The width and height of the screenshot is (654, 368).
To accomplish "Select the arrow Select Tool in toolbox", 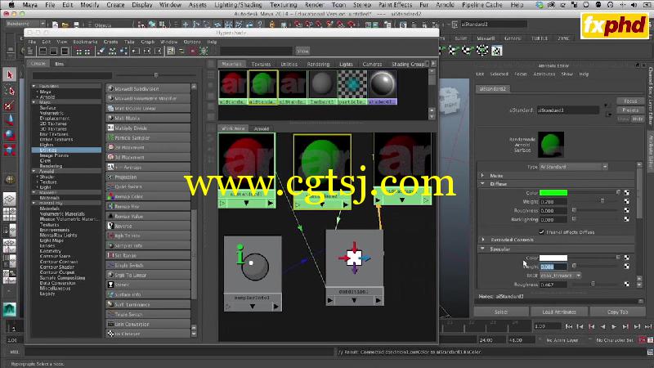I will point(10,75).
